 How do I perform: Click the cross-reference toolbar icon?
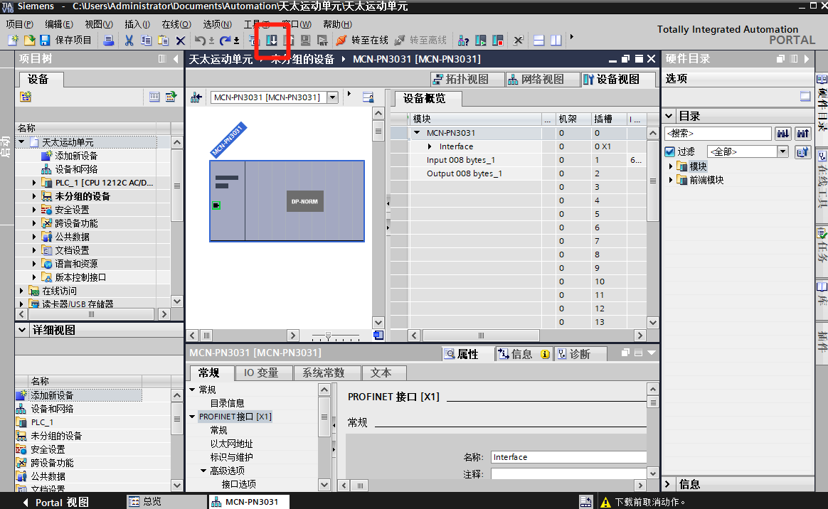coord(518,40)
